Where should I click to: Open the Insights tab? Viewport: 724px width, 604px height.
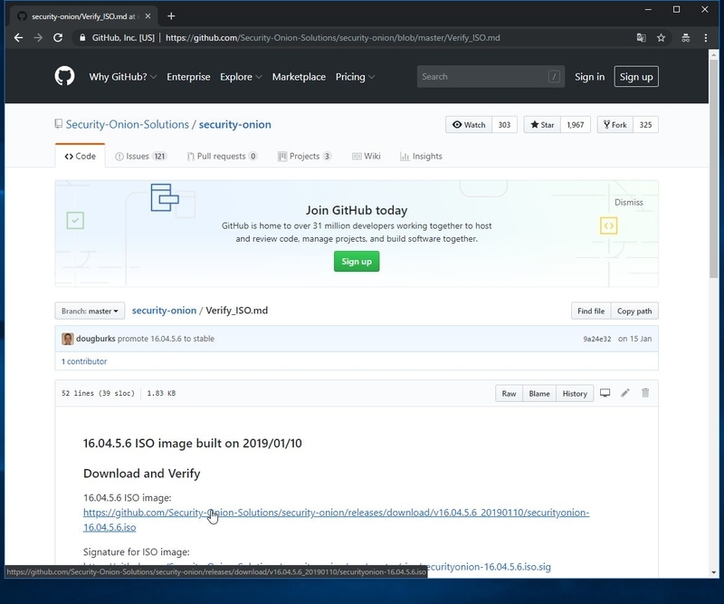[x=421, y=156]
